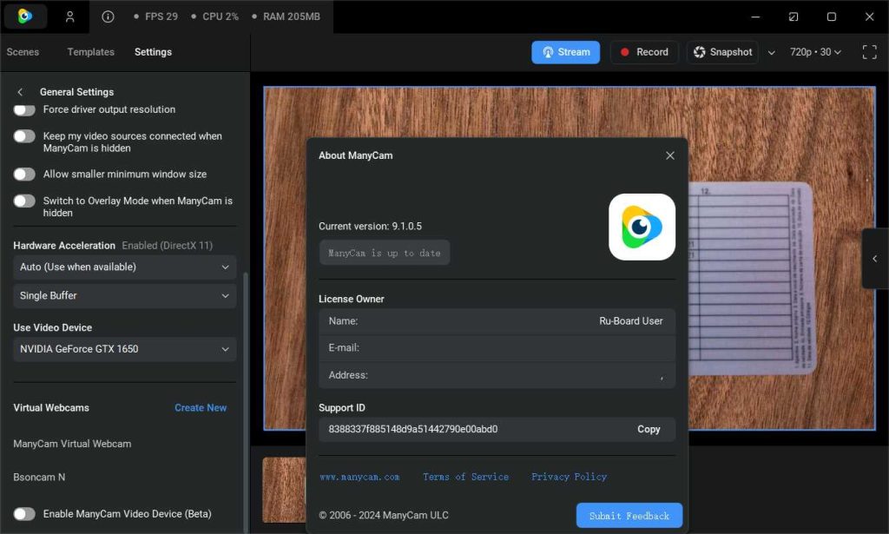Click the ManyCam logo in About dialog
Viewport: 889px width, 534px height.
[642, 227]
